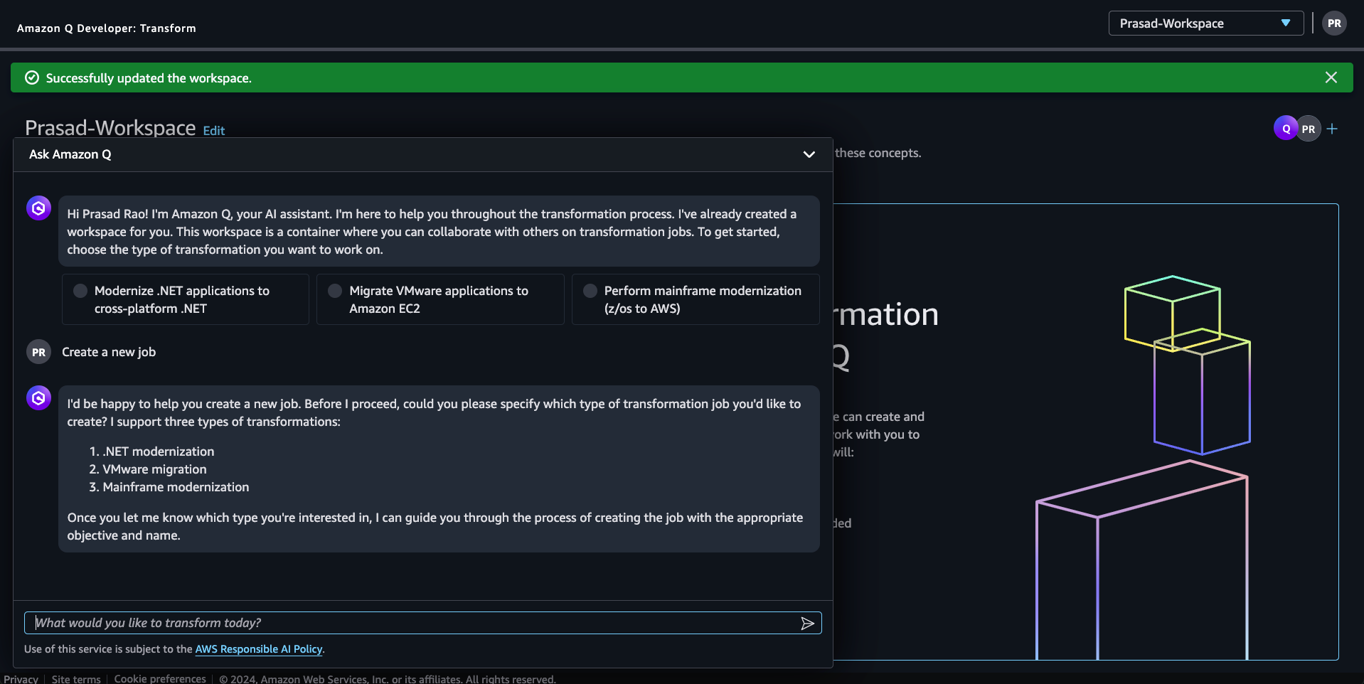
Task: Collapse the Ask Amazon Q chat panel
Action: pyautogui.click(x=809, y=154)
